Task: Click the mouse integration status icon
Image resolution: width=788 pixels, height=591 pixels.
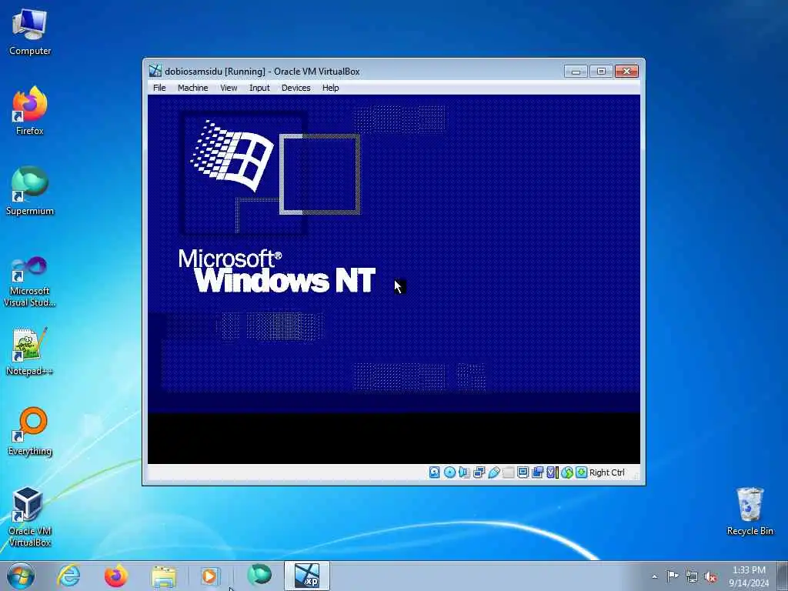Action: point(567,472)
